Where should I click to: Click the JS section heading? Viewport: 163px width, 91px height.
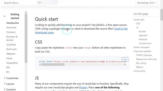[x=37, y=78]
